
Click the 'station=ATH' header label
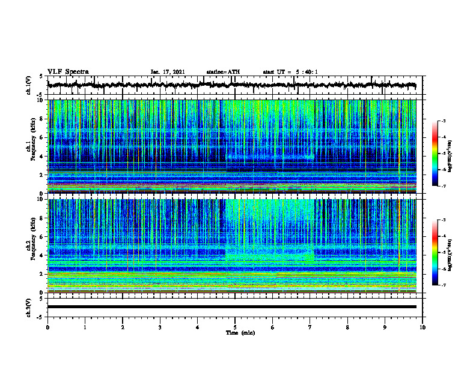pos(223,72)
